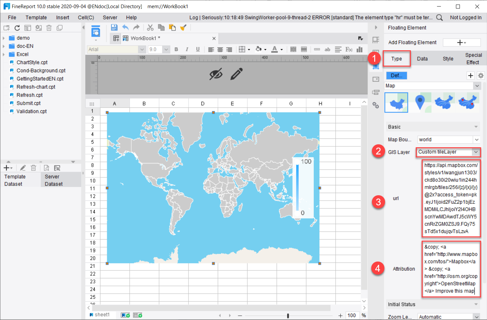This screenshot has width=487, height=320.
Task: Click the edit pencil icon above the map
Action: point(236,74)
